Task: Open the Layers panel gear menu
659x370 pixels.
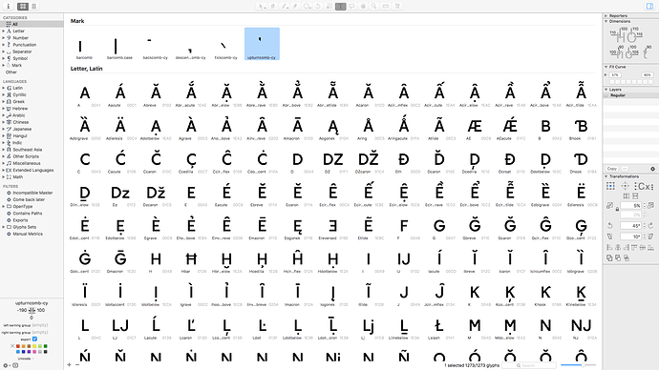Action: pos(652,169)
